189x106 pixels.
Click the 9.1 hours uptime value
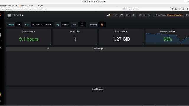coord(29,39)
